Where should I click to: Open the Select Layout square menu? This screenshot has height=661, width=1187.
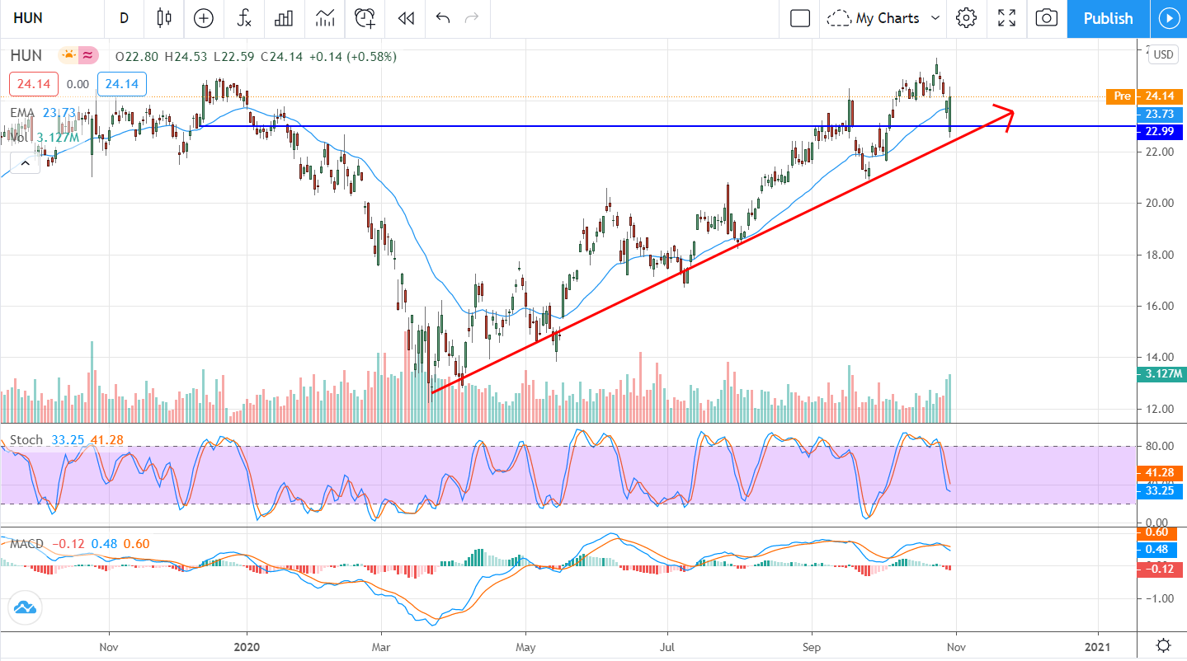pos(799,18)
